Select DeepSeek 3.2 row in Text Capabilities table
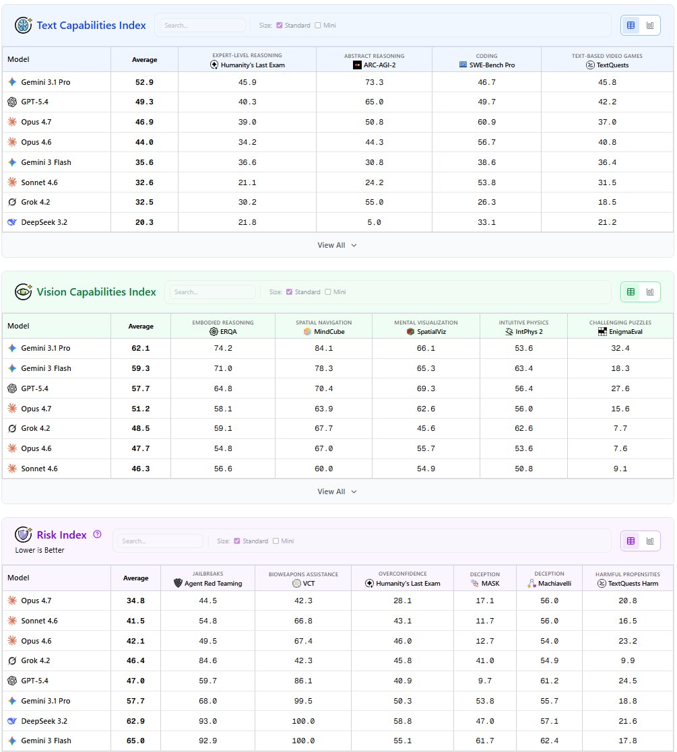 point(337,222)
